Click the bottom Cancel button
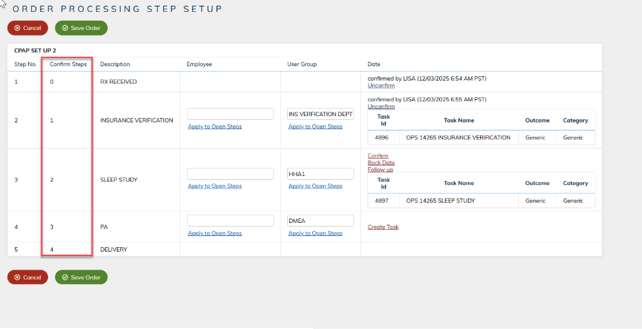The width and height of the screenshot is (642, 329). (x=28, y=277)
